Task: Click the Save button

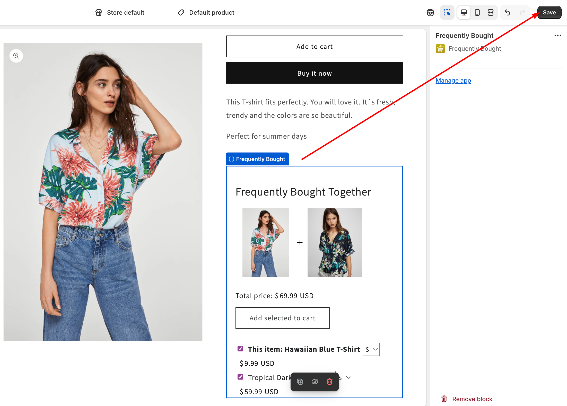Action: click(549, 12)
